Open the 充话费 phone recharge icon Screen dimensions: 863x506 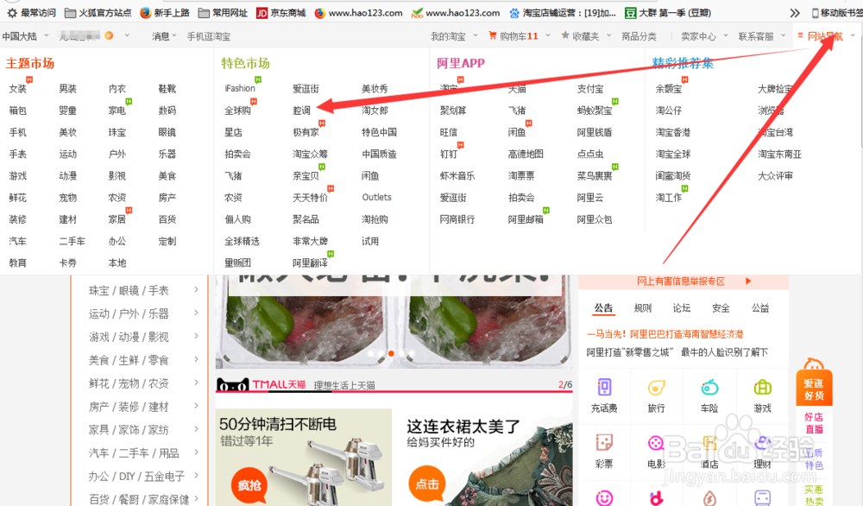tap(604, 396)
